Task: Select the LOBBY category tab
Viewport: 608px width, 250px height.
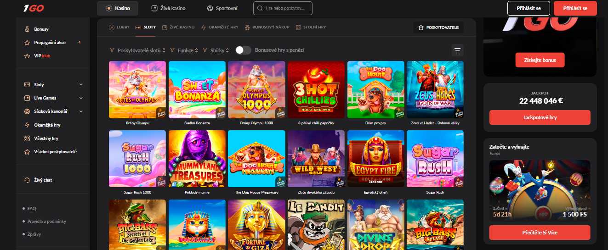Action: [x=119, y=28]
